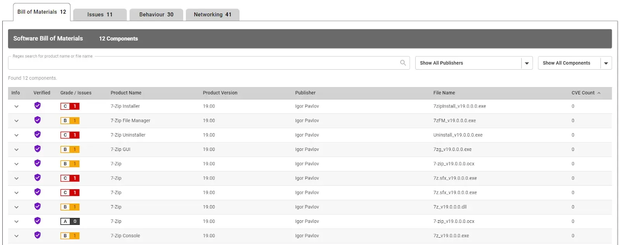
Task: Expand details of 7-Zip GUI row
Action: [x=16, y=150]
